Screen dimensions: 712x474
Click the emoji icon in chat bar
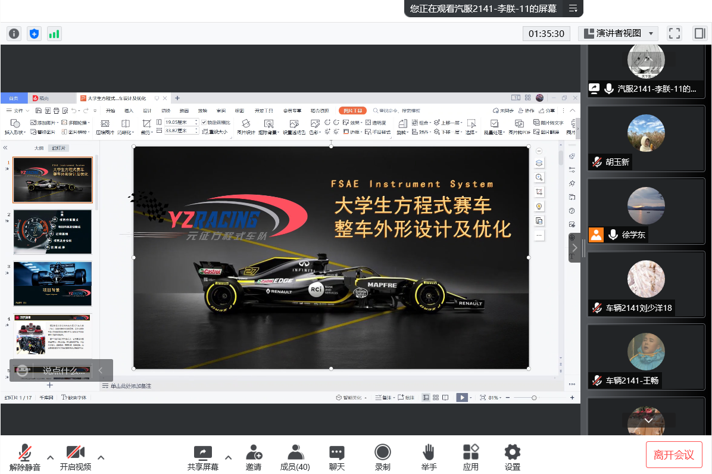(x=22, y=370)
